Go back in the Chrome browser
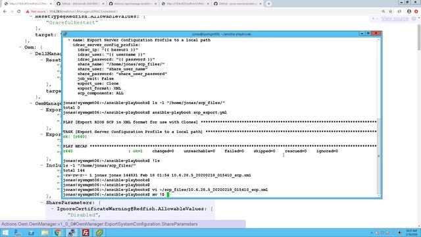 (x=5, y=12)
